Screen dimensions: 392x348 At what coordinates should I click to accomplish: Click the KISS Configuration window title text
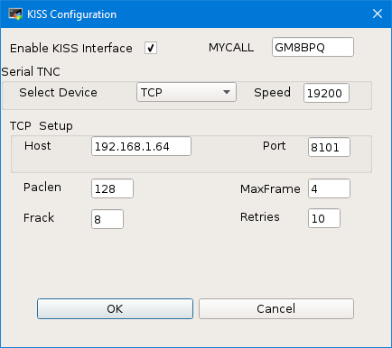71,14
